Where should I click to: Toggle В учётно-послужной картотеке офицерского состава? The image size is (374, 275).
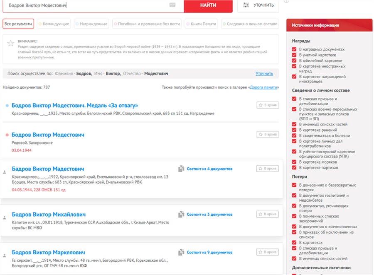point(294,152)
